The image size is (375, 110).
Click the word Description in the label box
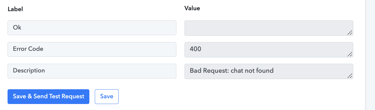[x=29, y=71]
